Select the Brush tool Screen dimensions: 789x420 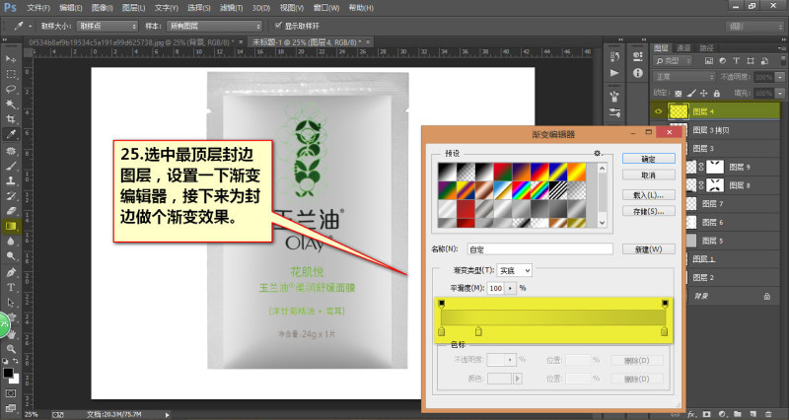point(11,166)
